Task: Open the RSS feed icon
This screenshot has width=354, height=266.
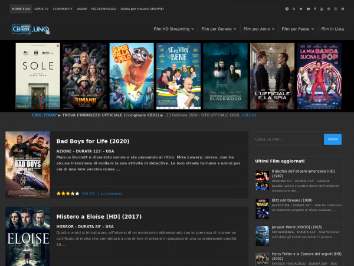Action: coord(294,9)
